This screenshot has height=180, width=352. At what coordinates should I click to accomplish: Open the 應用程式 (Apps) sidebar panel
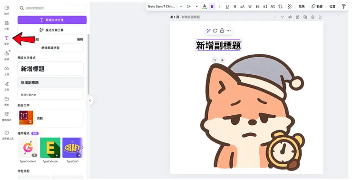7,116
